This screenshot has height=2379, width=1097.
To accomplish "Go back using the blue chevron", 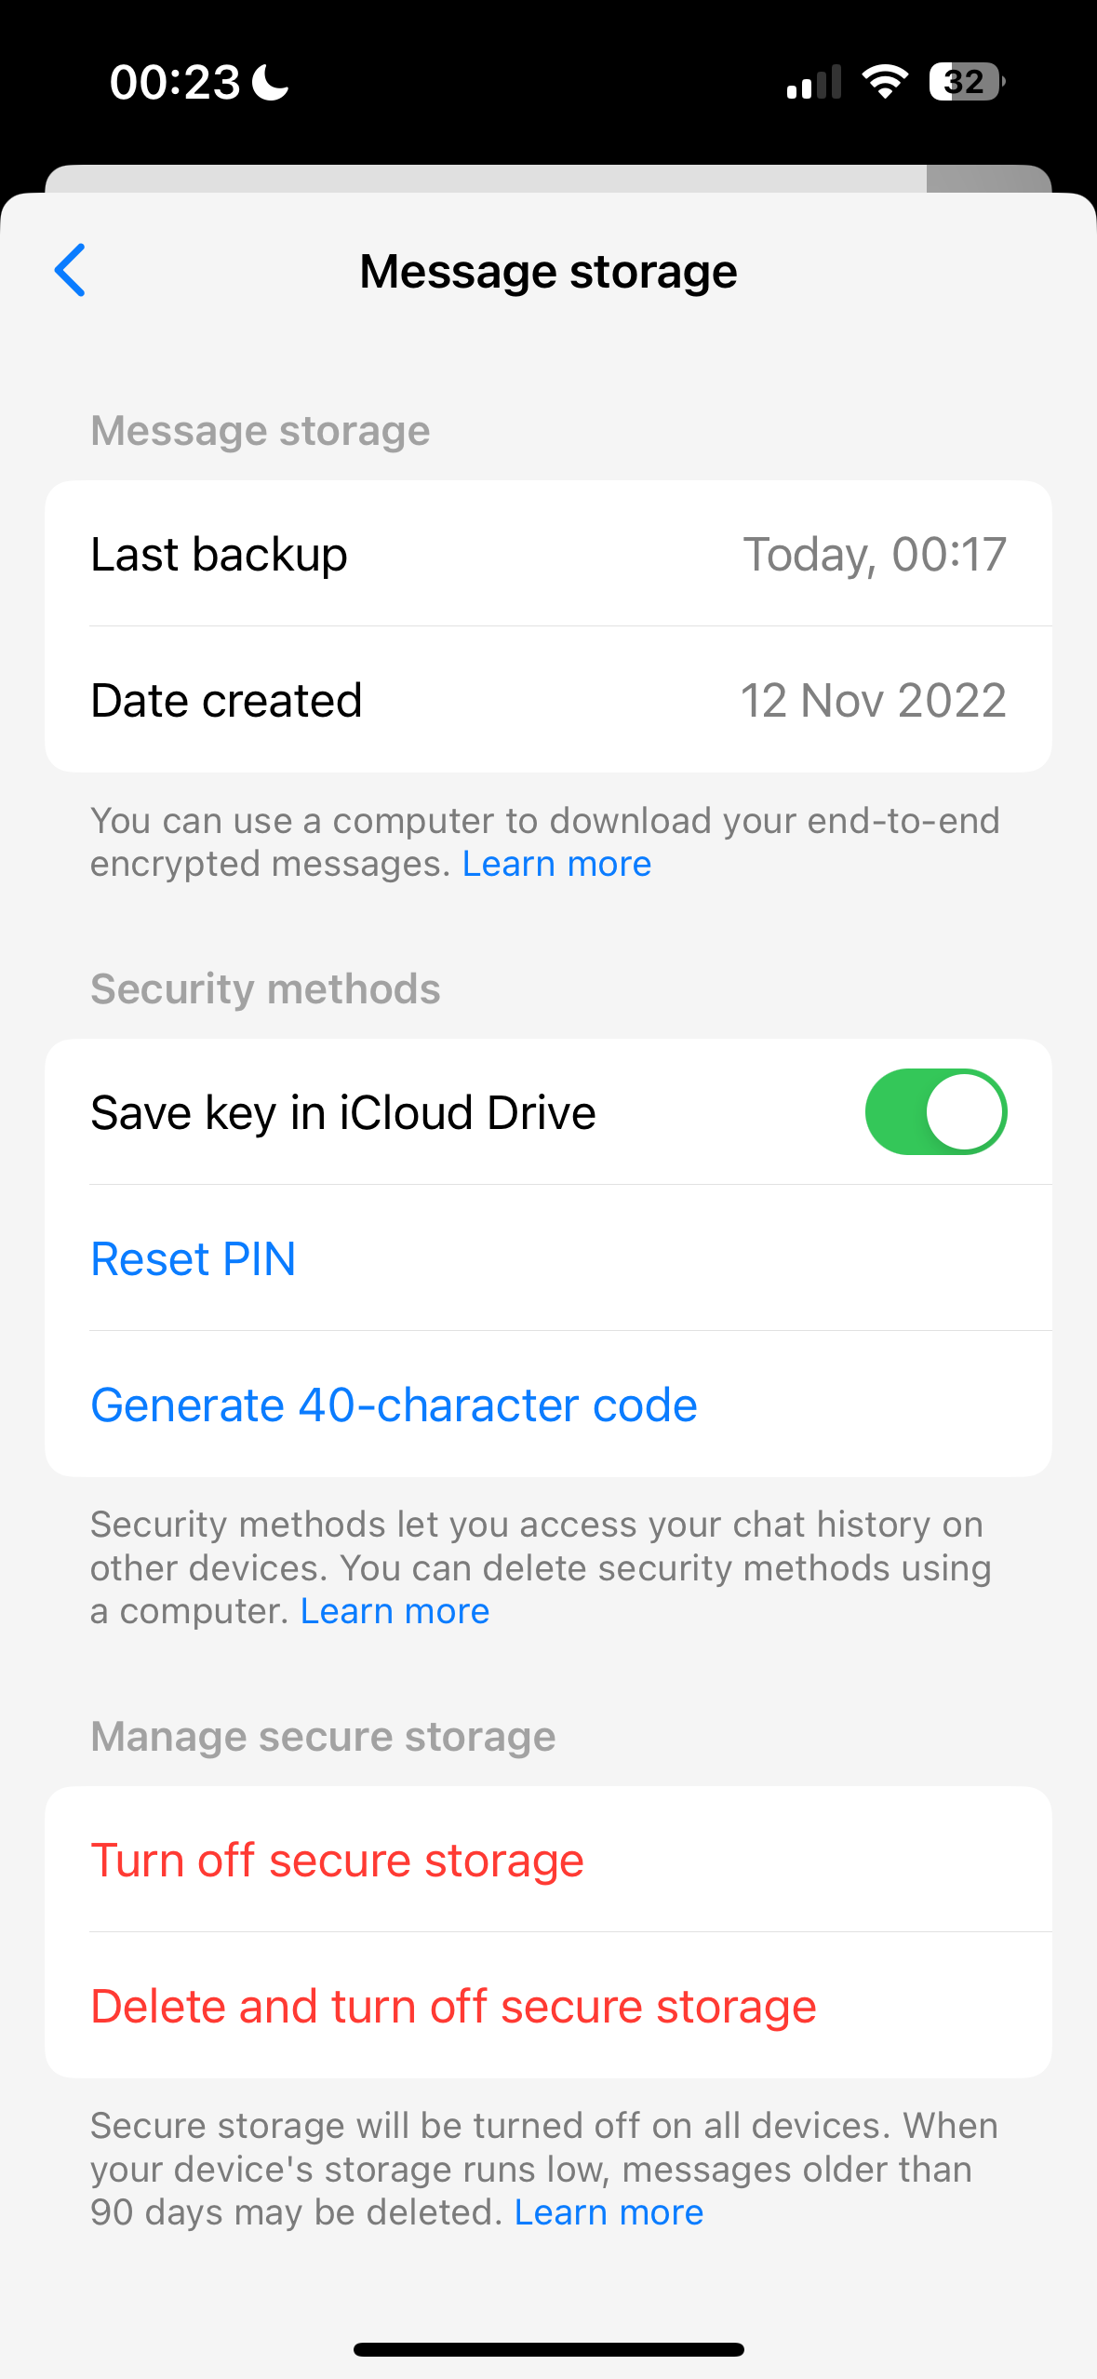I will click(x=71, y=271).
